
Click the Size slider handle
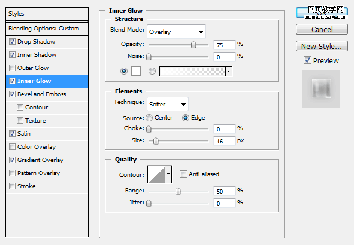coord(156,141)
